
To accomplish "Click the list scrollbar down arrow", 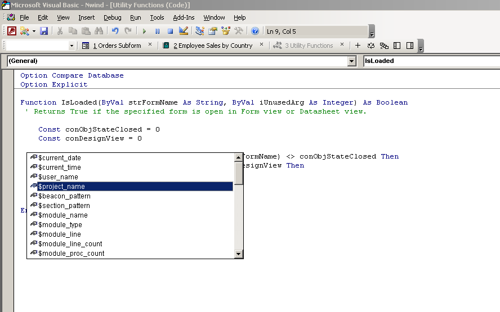I will coord(239,254).
